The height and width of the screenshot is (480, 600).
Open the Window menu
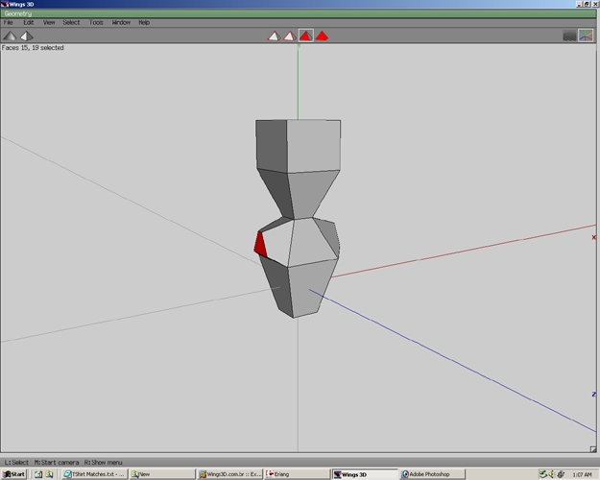point(121,23)
